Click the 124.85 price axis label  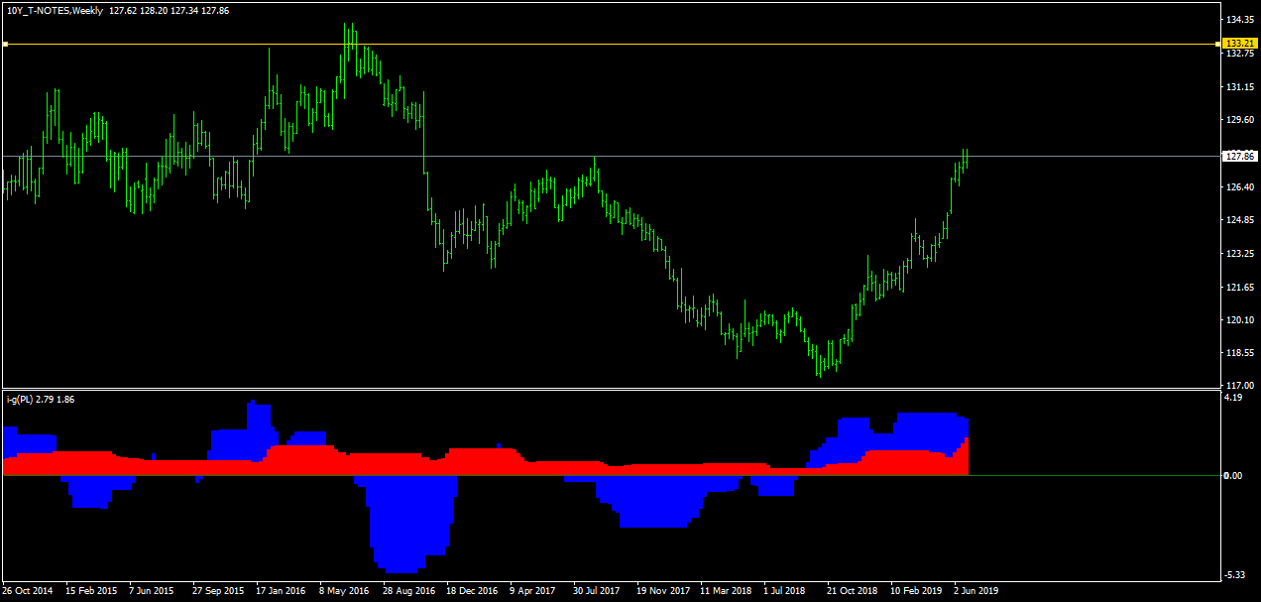point(1240,220)
